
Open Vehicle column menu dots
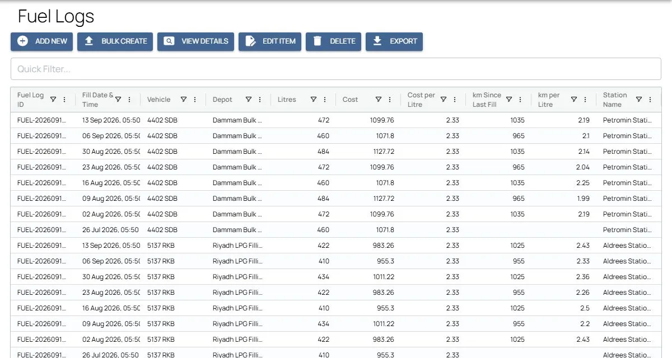195,100
